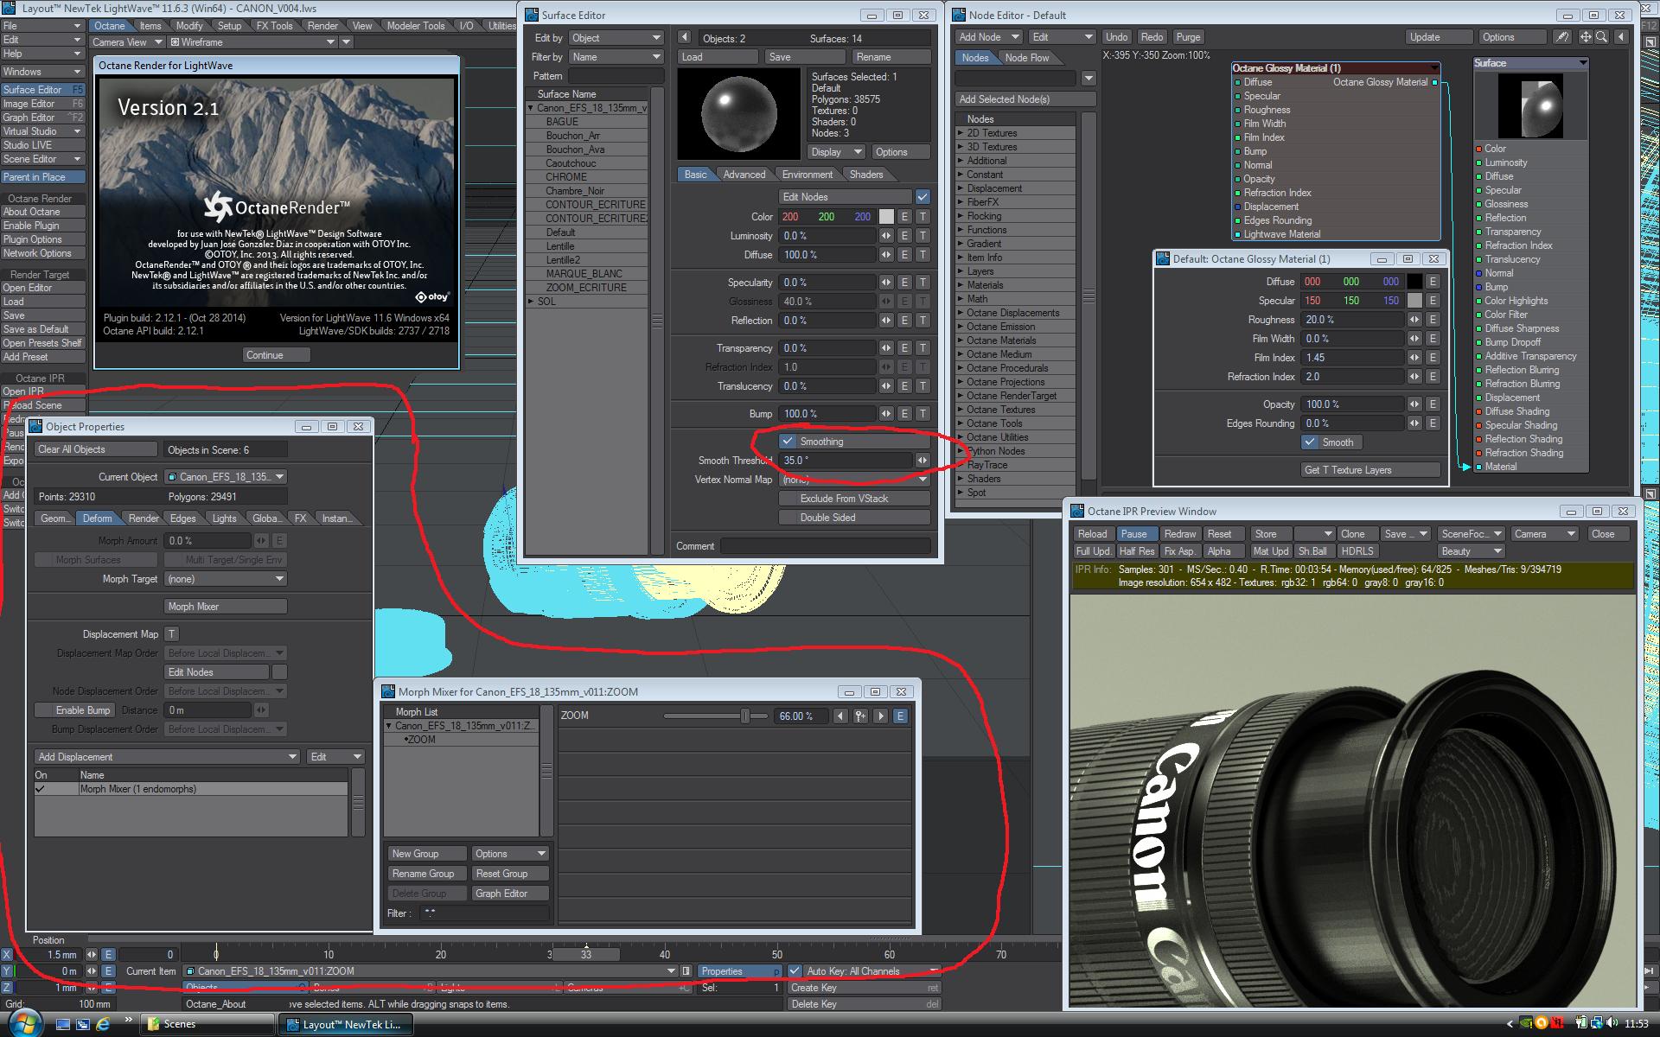Viewport: 1660px width, 1037px height.
Task: Select the CHROME surface in the list
Action: (566, 177)
